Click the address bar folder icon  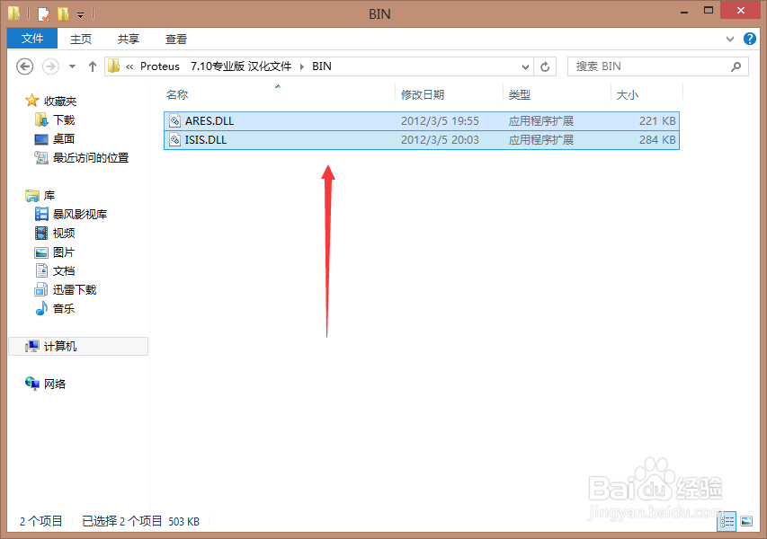pyautogui.click(x=114, y=66)
